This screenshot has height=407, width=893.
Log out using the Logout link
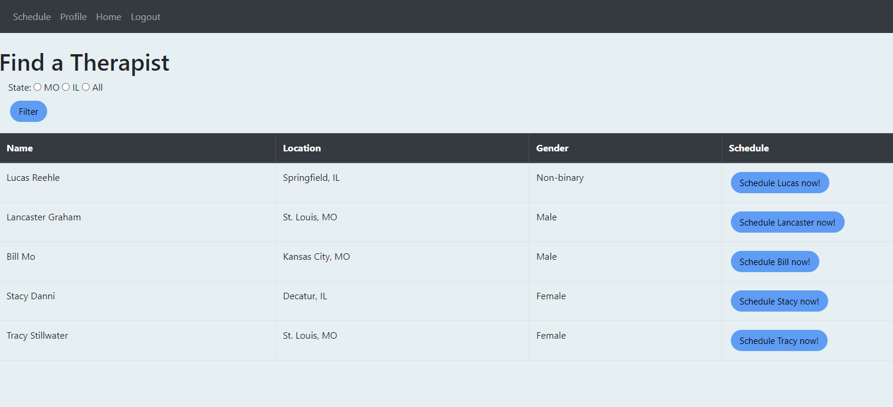point(146,16)
